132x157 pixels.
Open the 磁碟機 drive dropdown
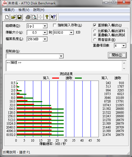click(45, 26)
